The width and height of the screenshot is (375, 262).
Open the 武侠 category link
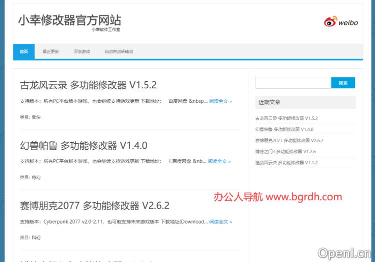pos(36,117)
